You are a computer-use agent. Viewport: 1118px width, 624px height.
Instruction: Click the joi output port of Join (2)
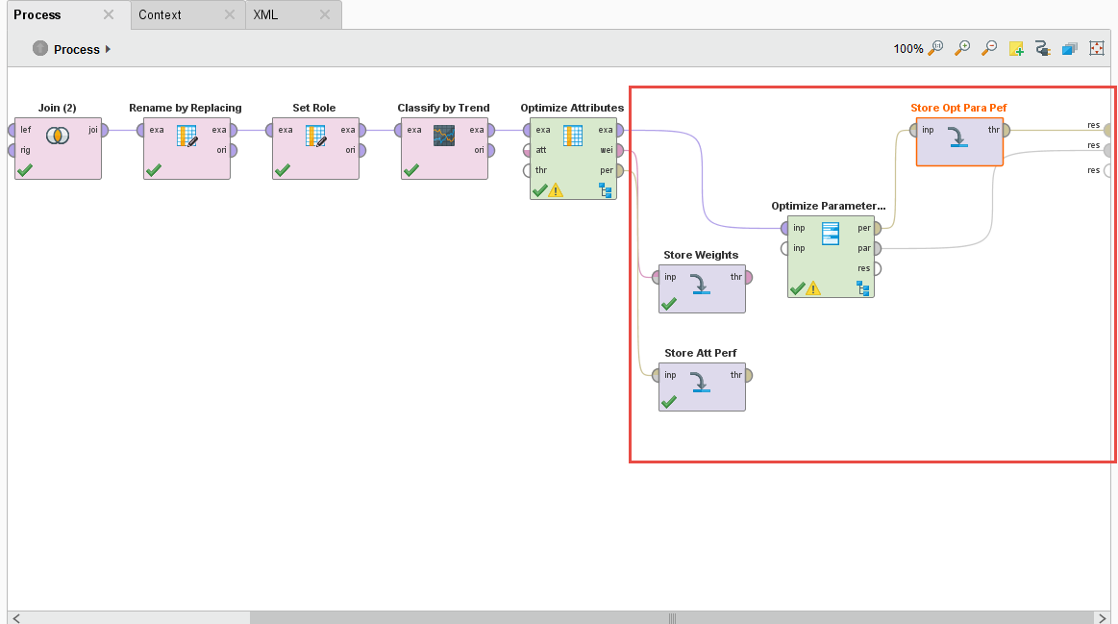click(x=104, y=130)
